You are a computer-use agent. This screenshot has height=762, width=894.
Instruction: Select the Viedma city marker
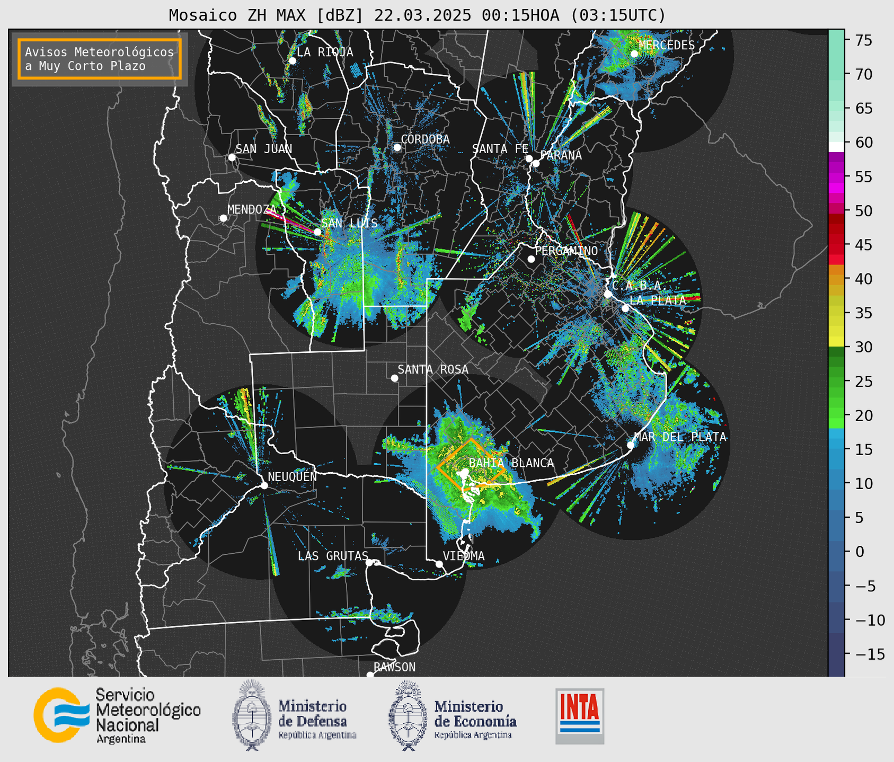tap(439, 564)
